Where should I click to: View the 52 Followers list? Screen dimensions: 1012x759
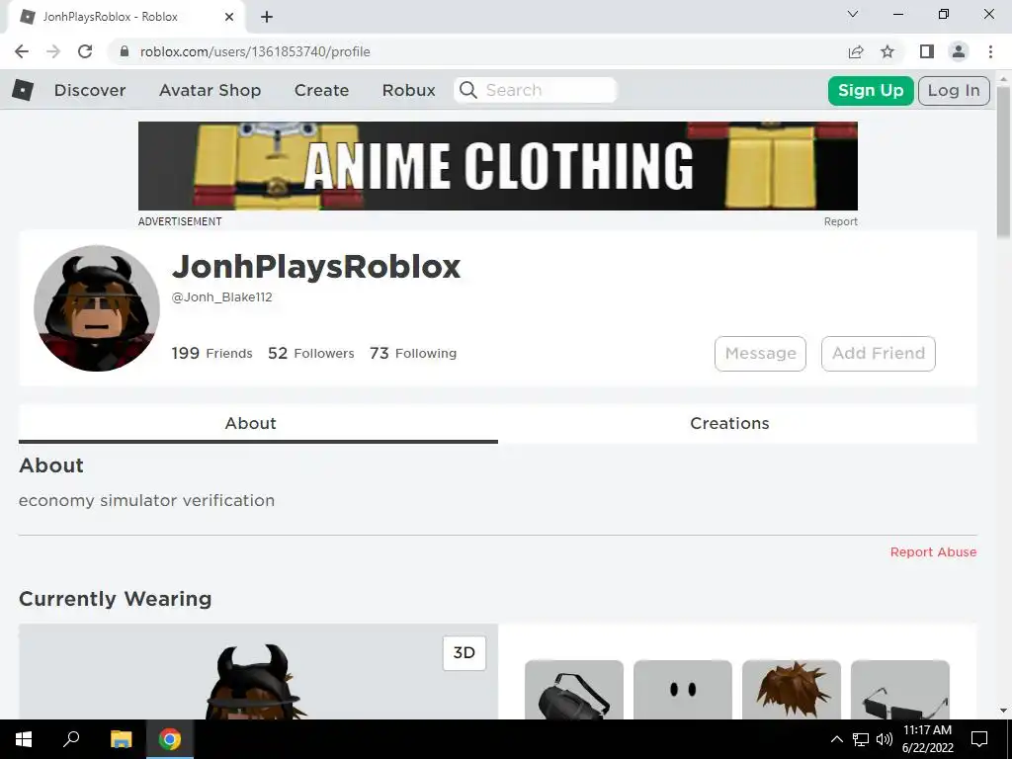point(311,353)
